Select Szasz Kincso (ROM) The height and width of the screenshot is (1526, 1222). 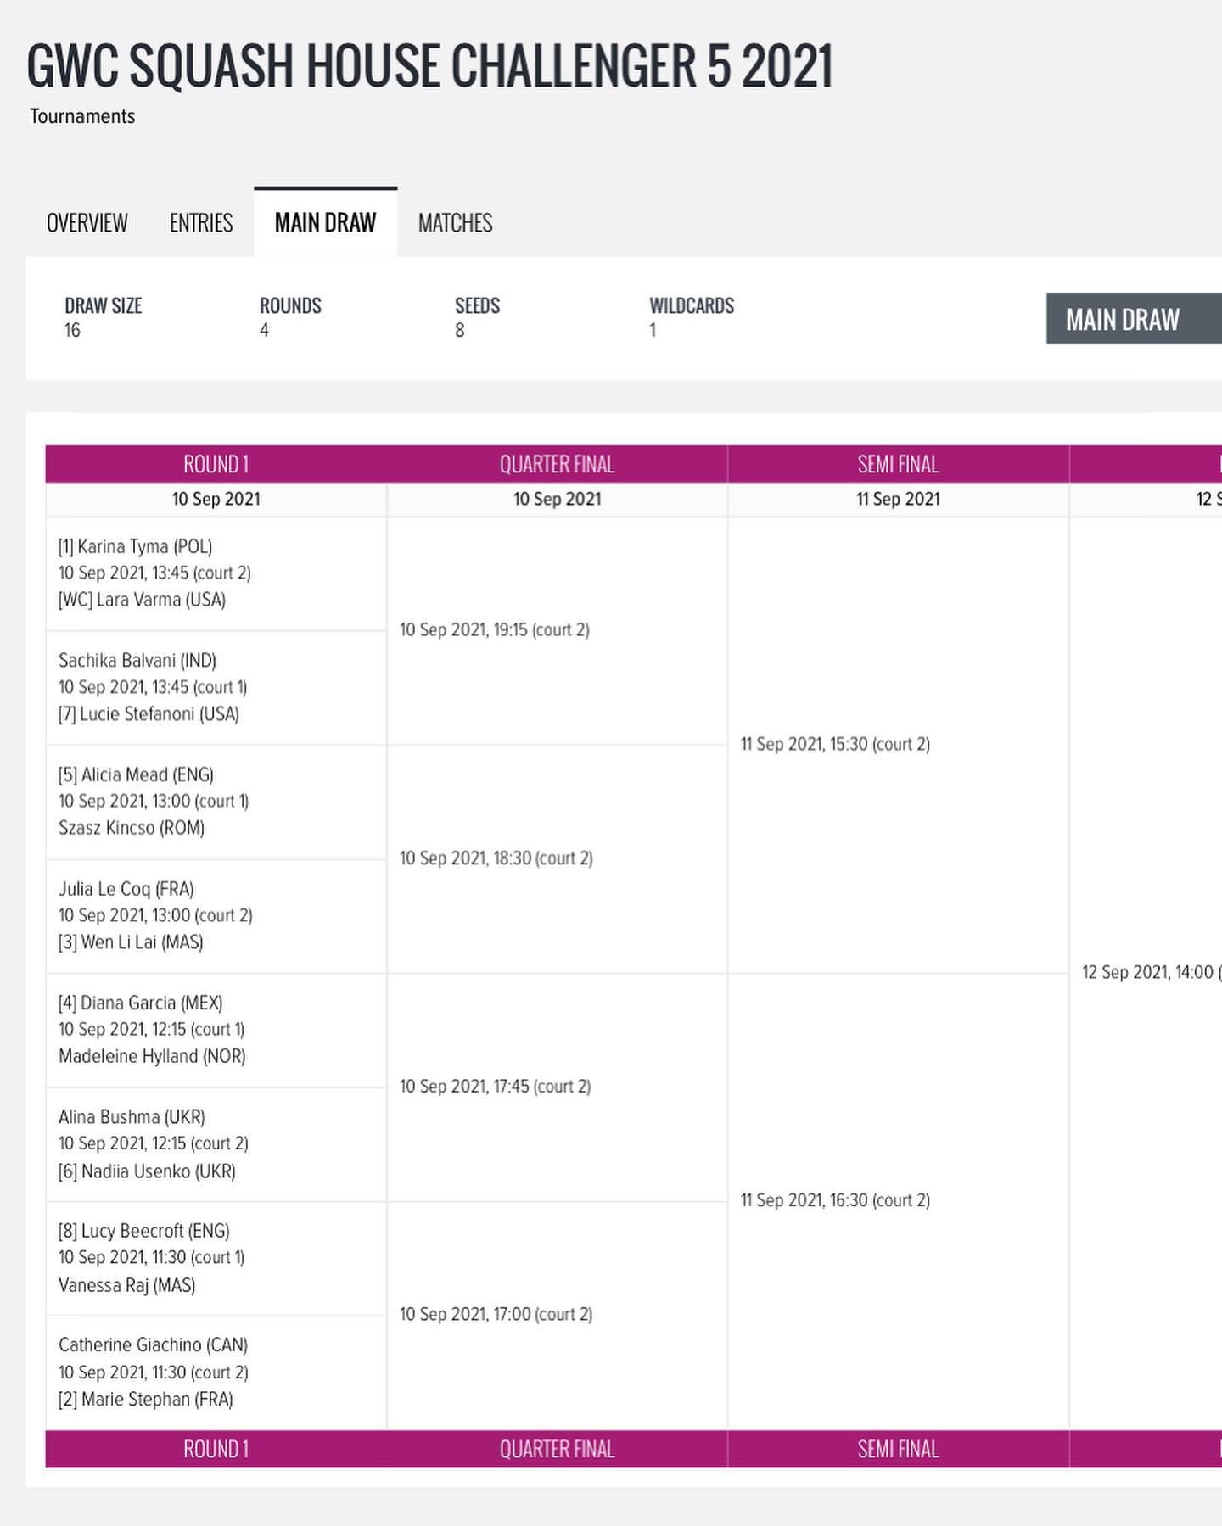[x=132, y=828]
